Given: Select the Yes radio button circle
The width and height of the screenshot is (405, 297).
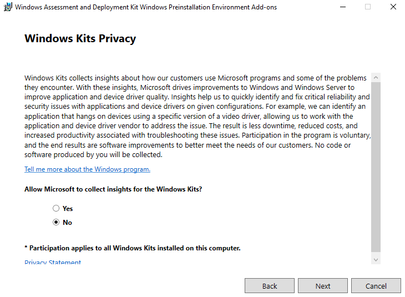Looking at the screenshot, I should pos(56,209).
